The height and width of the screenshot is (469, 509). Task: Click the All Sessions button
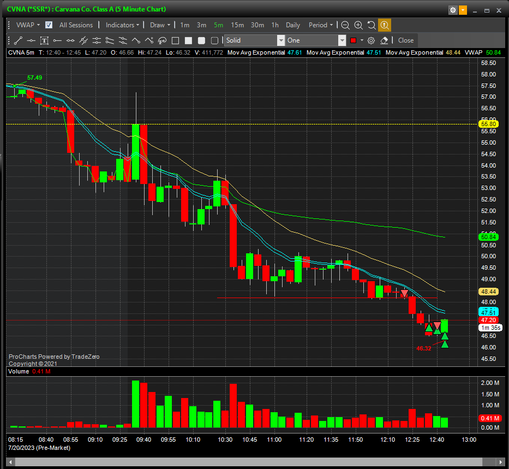click(76, 25)
